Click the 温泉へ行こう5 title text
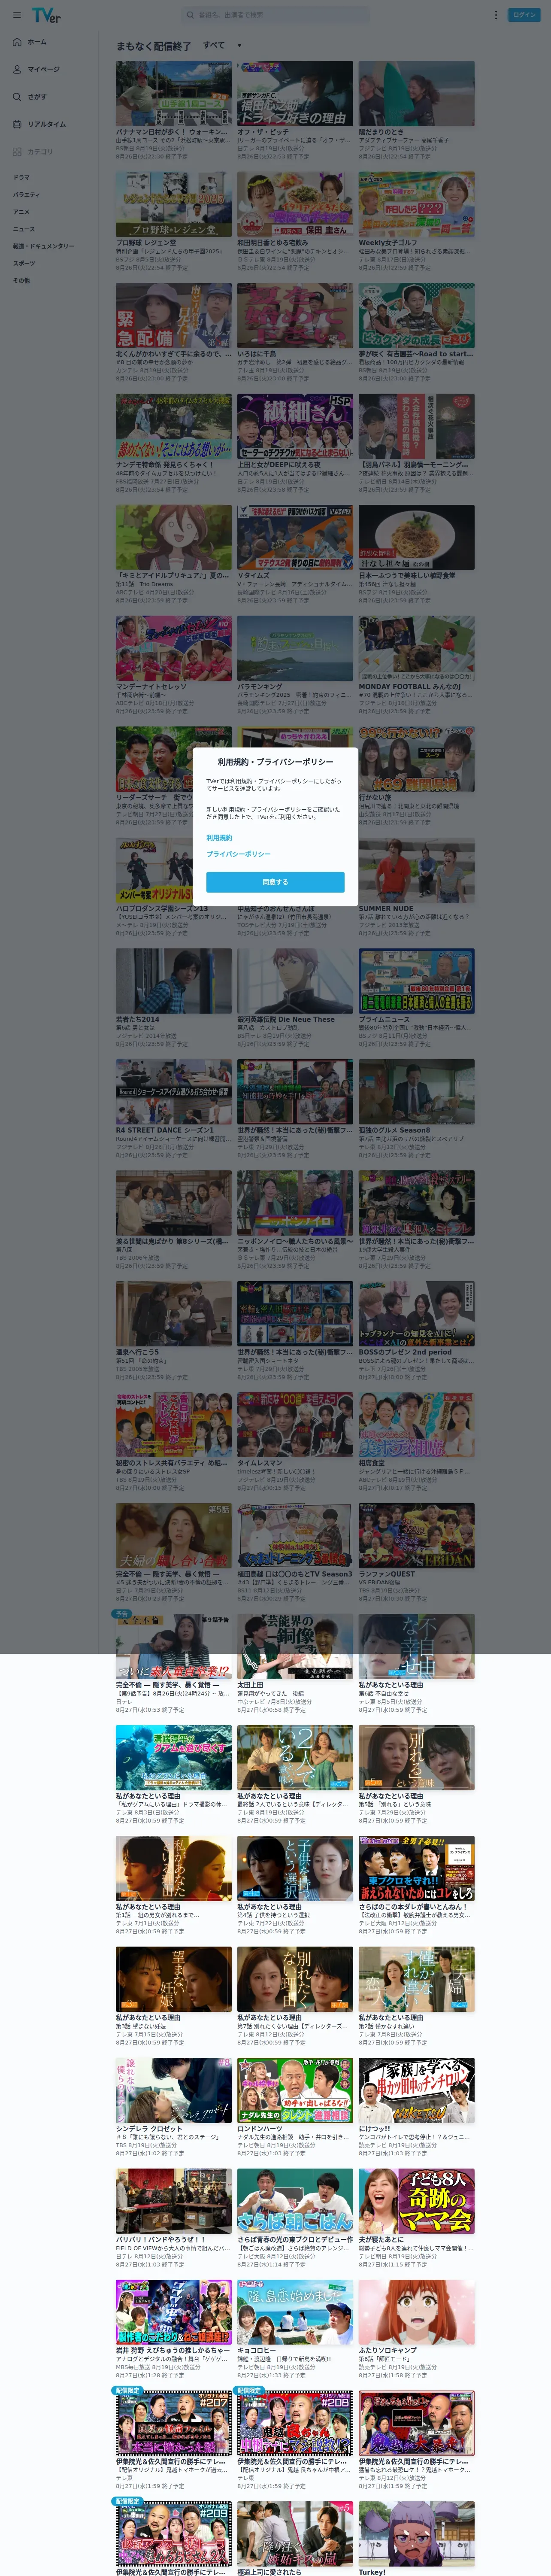The height and width of the screenshot is (2576, 551). click(x=137, y=1353)
